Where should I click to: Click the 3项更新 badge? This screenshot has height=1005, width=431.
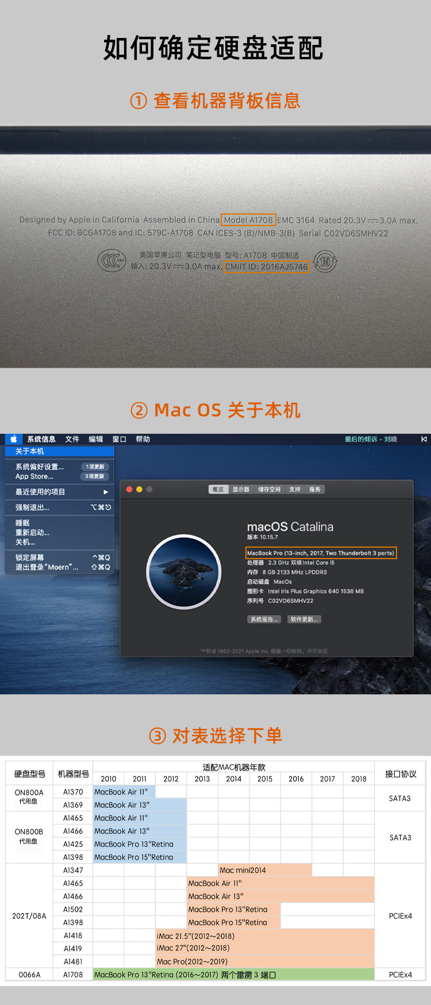point(95,476)
